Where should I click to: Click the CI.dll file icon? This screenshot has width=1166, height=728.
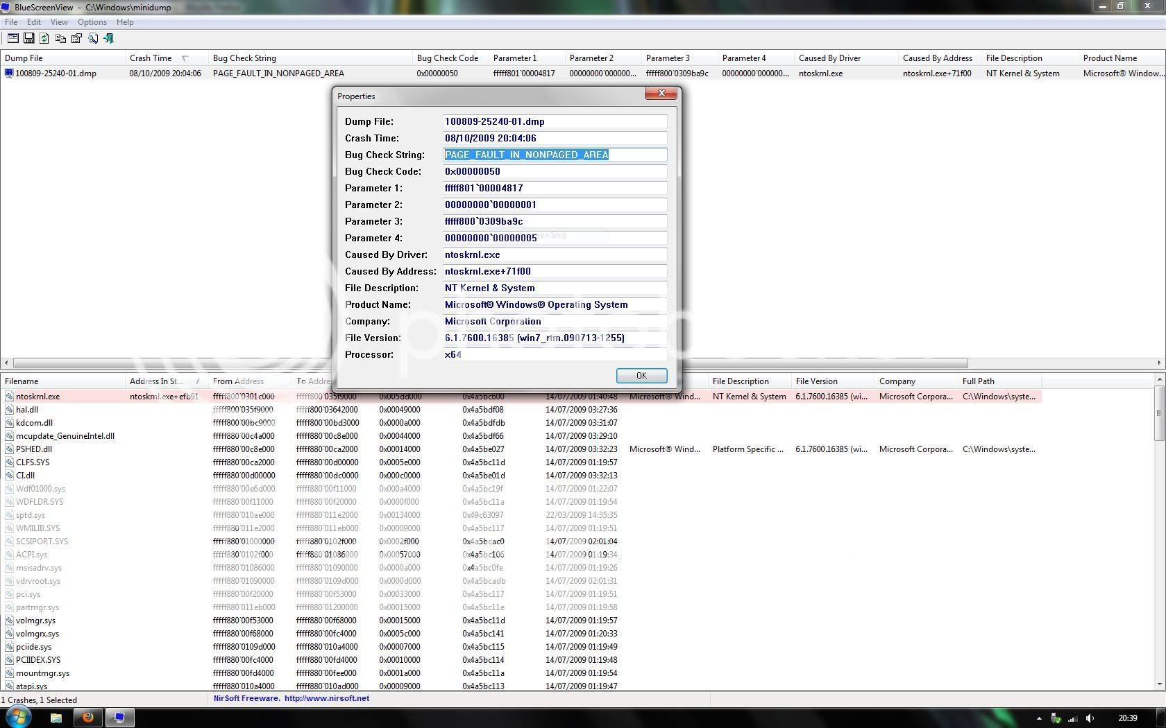[x=10, y=476]
